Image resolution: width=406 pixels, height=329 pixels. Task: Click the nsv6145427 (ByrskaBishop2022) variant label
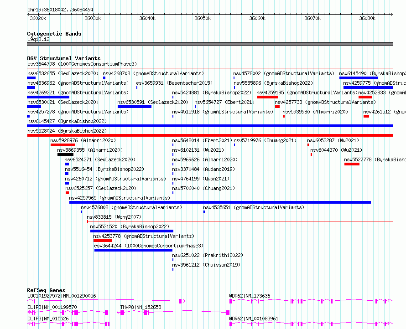point(67,121)
